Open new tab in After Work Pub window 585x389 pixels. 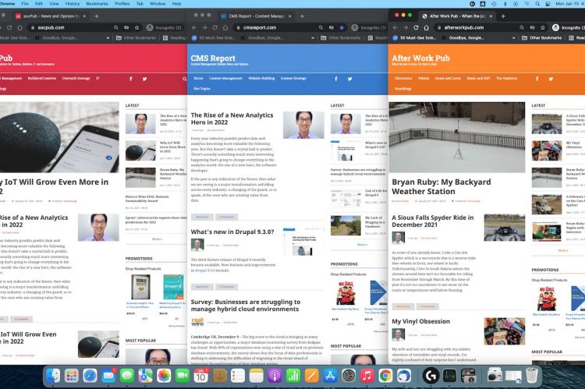pyautogui.click(x=503, y=16)
